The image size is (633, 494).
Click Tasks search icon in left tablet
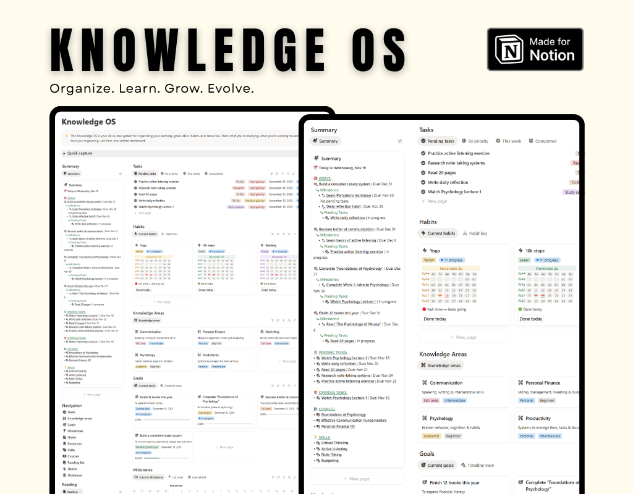288,174
